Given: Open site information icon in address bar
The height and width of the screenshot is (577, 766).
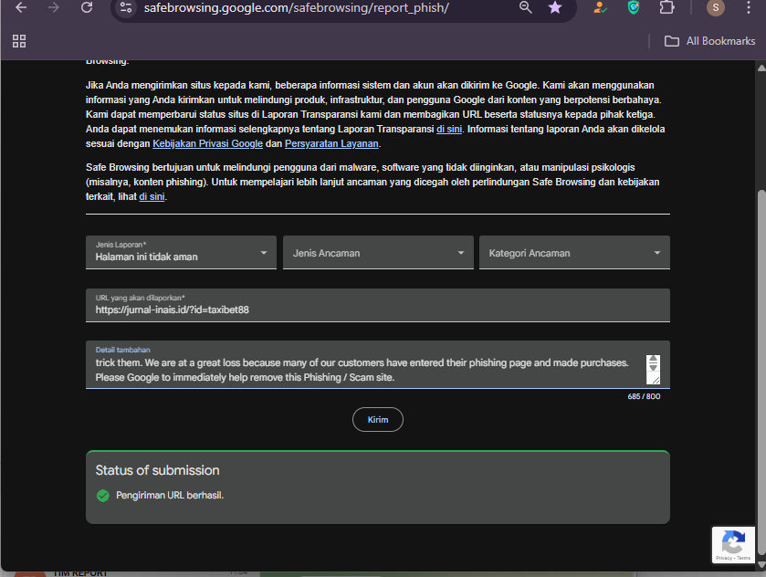Looking at the screenshot, I should click(x=126, y=7).
